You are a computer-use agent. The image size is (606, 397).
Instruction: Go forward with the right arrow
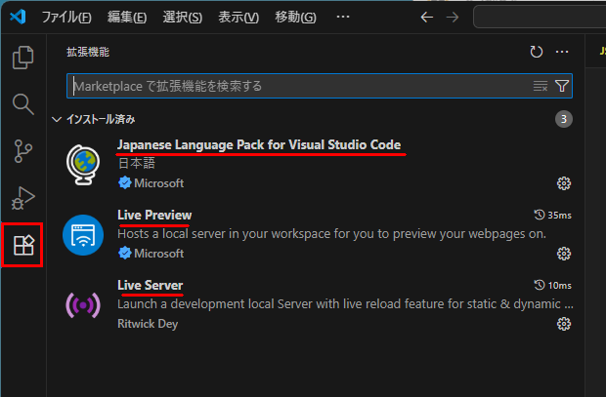click(453, 17)
